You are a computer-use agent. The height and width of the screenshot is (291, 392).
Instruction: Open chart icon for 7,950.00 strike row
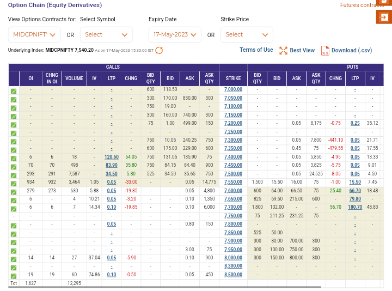coord(14,251)
